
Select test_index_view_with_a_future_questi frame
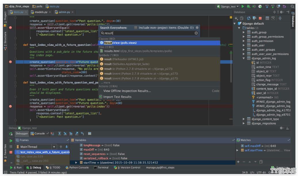42,152
